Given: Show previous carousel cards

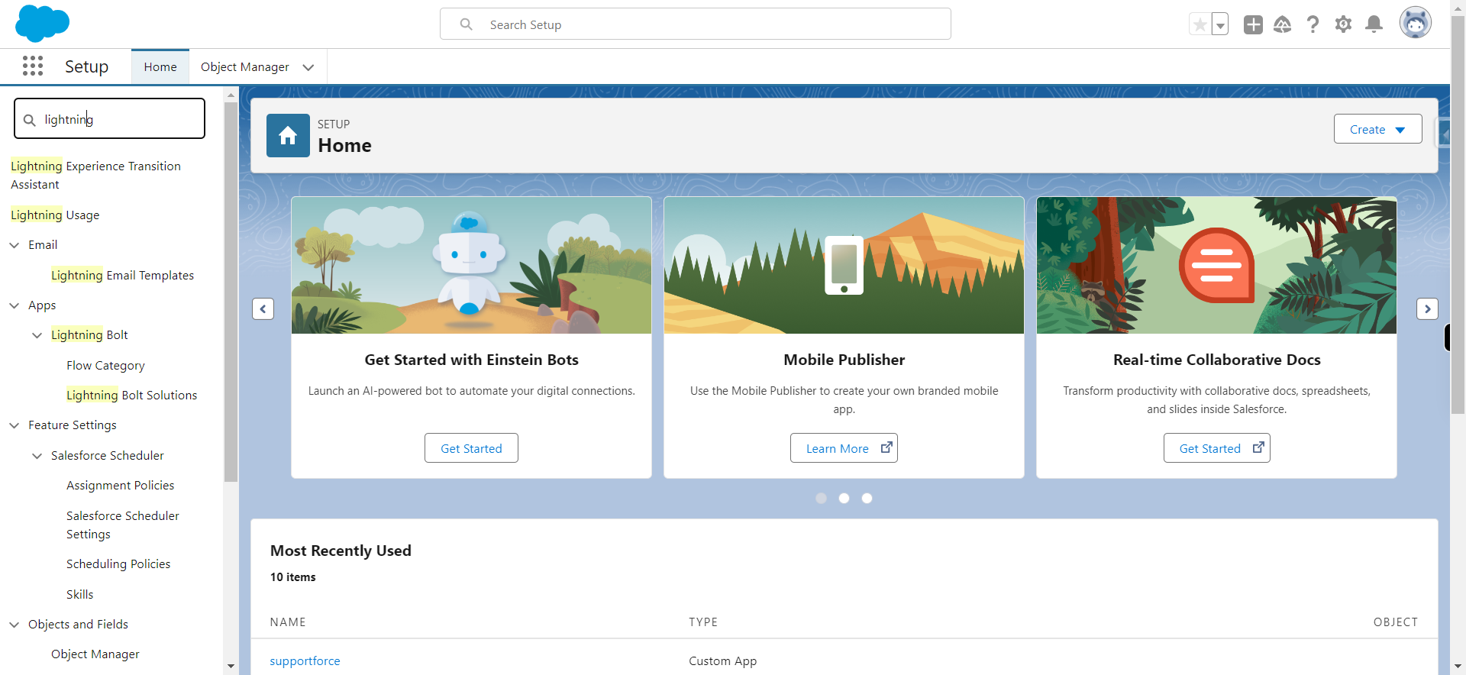Looking at the screenshot, I should pyautogui.click(x=263, y=308).
